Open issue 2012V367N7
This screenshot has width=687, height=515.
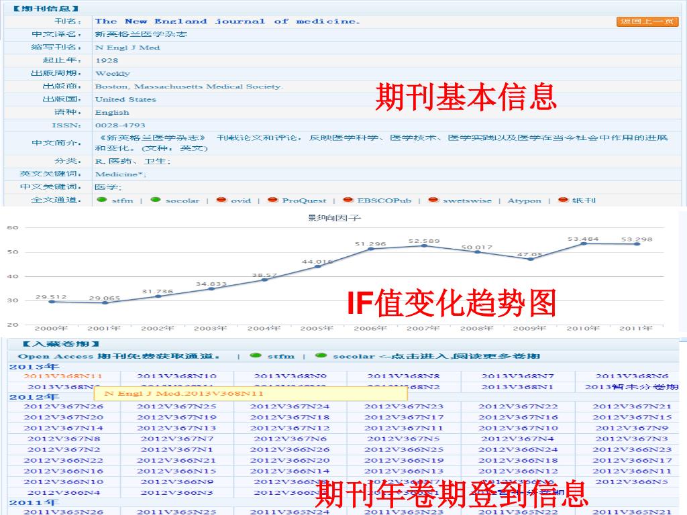pos(177,439)
